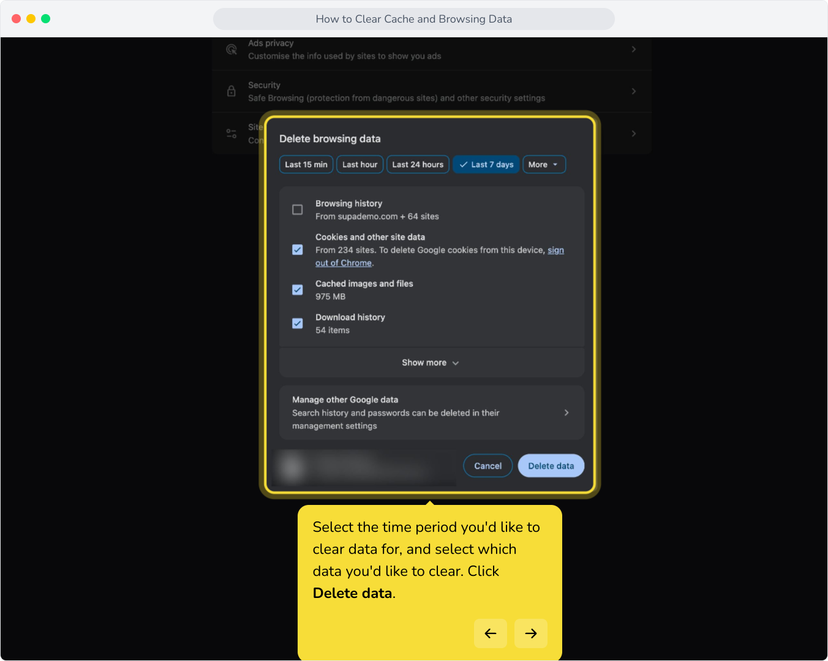Click the blurred profile avatar
The image size is (828, 661).
pos(292,468)
